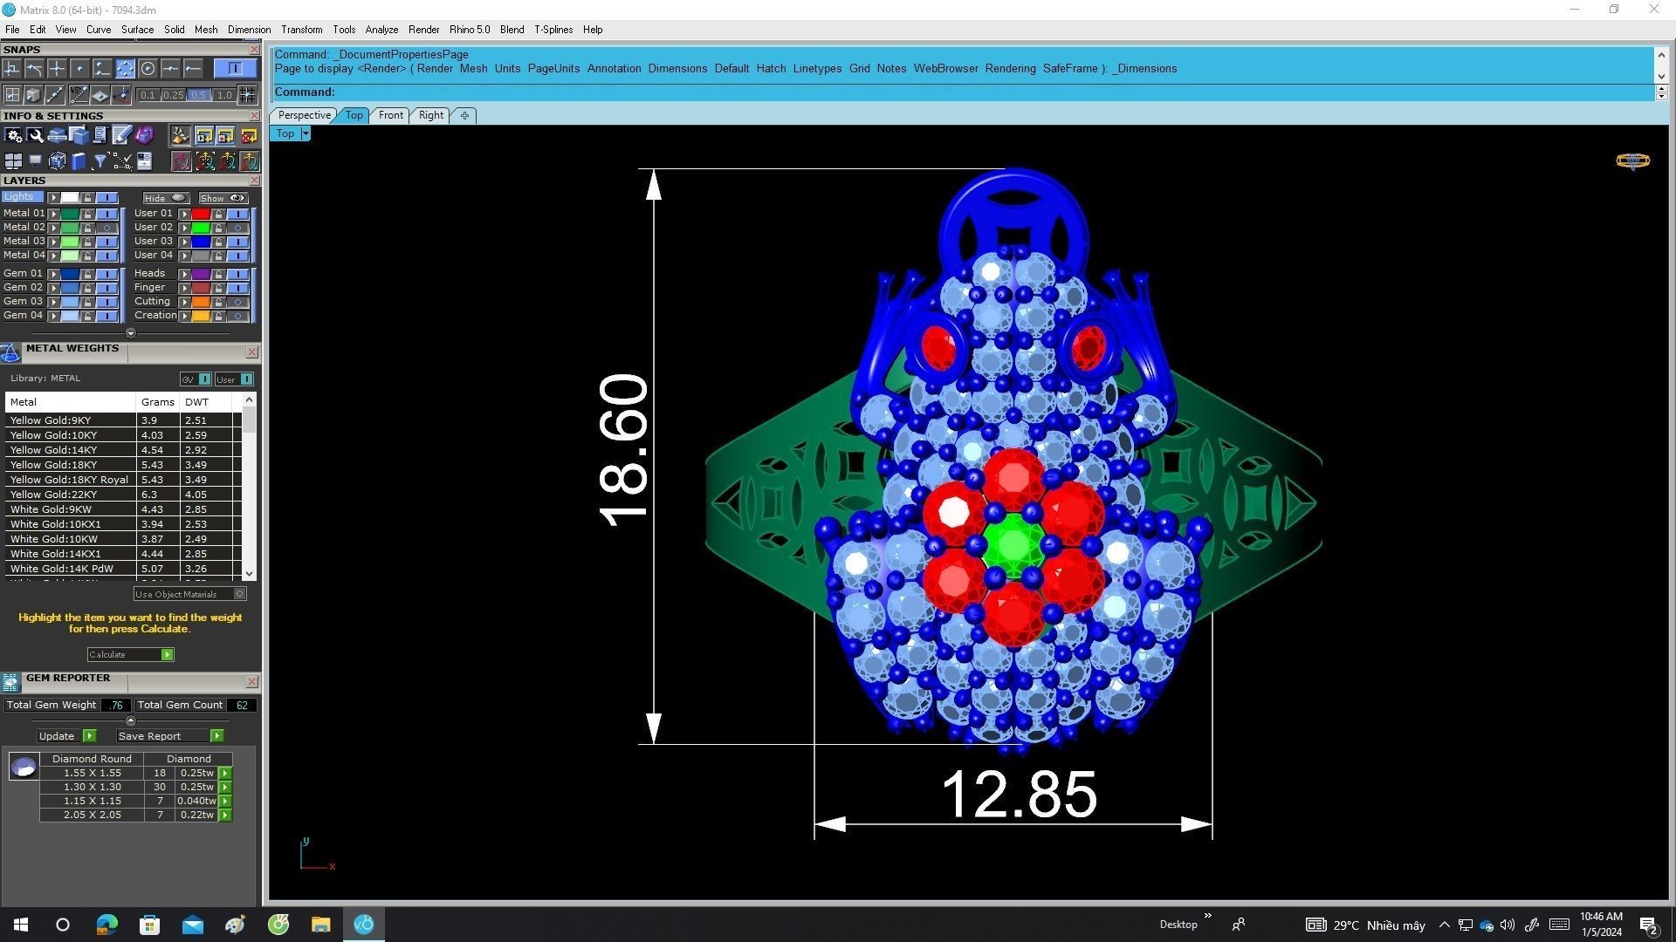This screenshot has height=942, width=1676.
Task: Select the wrench search tool icon
Action: (35, 135)
